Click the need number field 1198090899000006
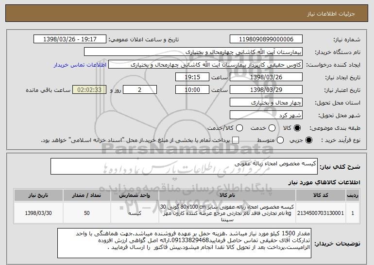This screenshot has width=374, height=265. click(x=266, y=39)
